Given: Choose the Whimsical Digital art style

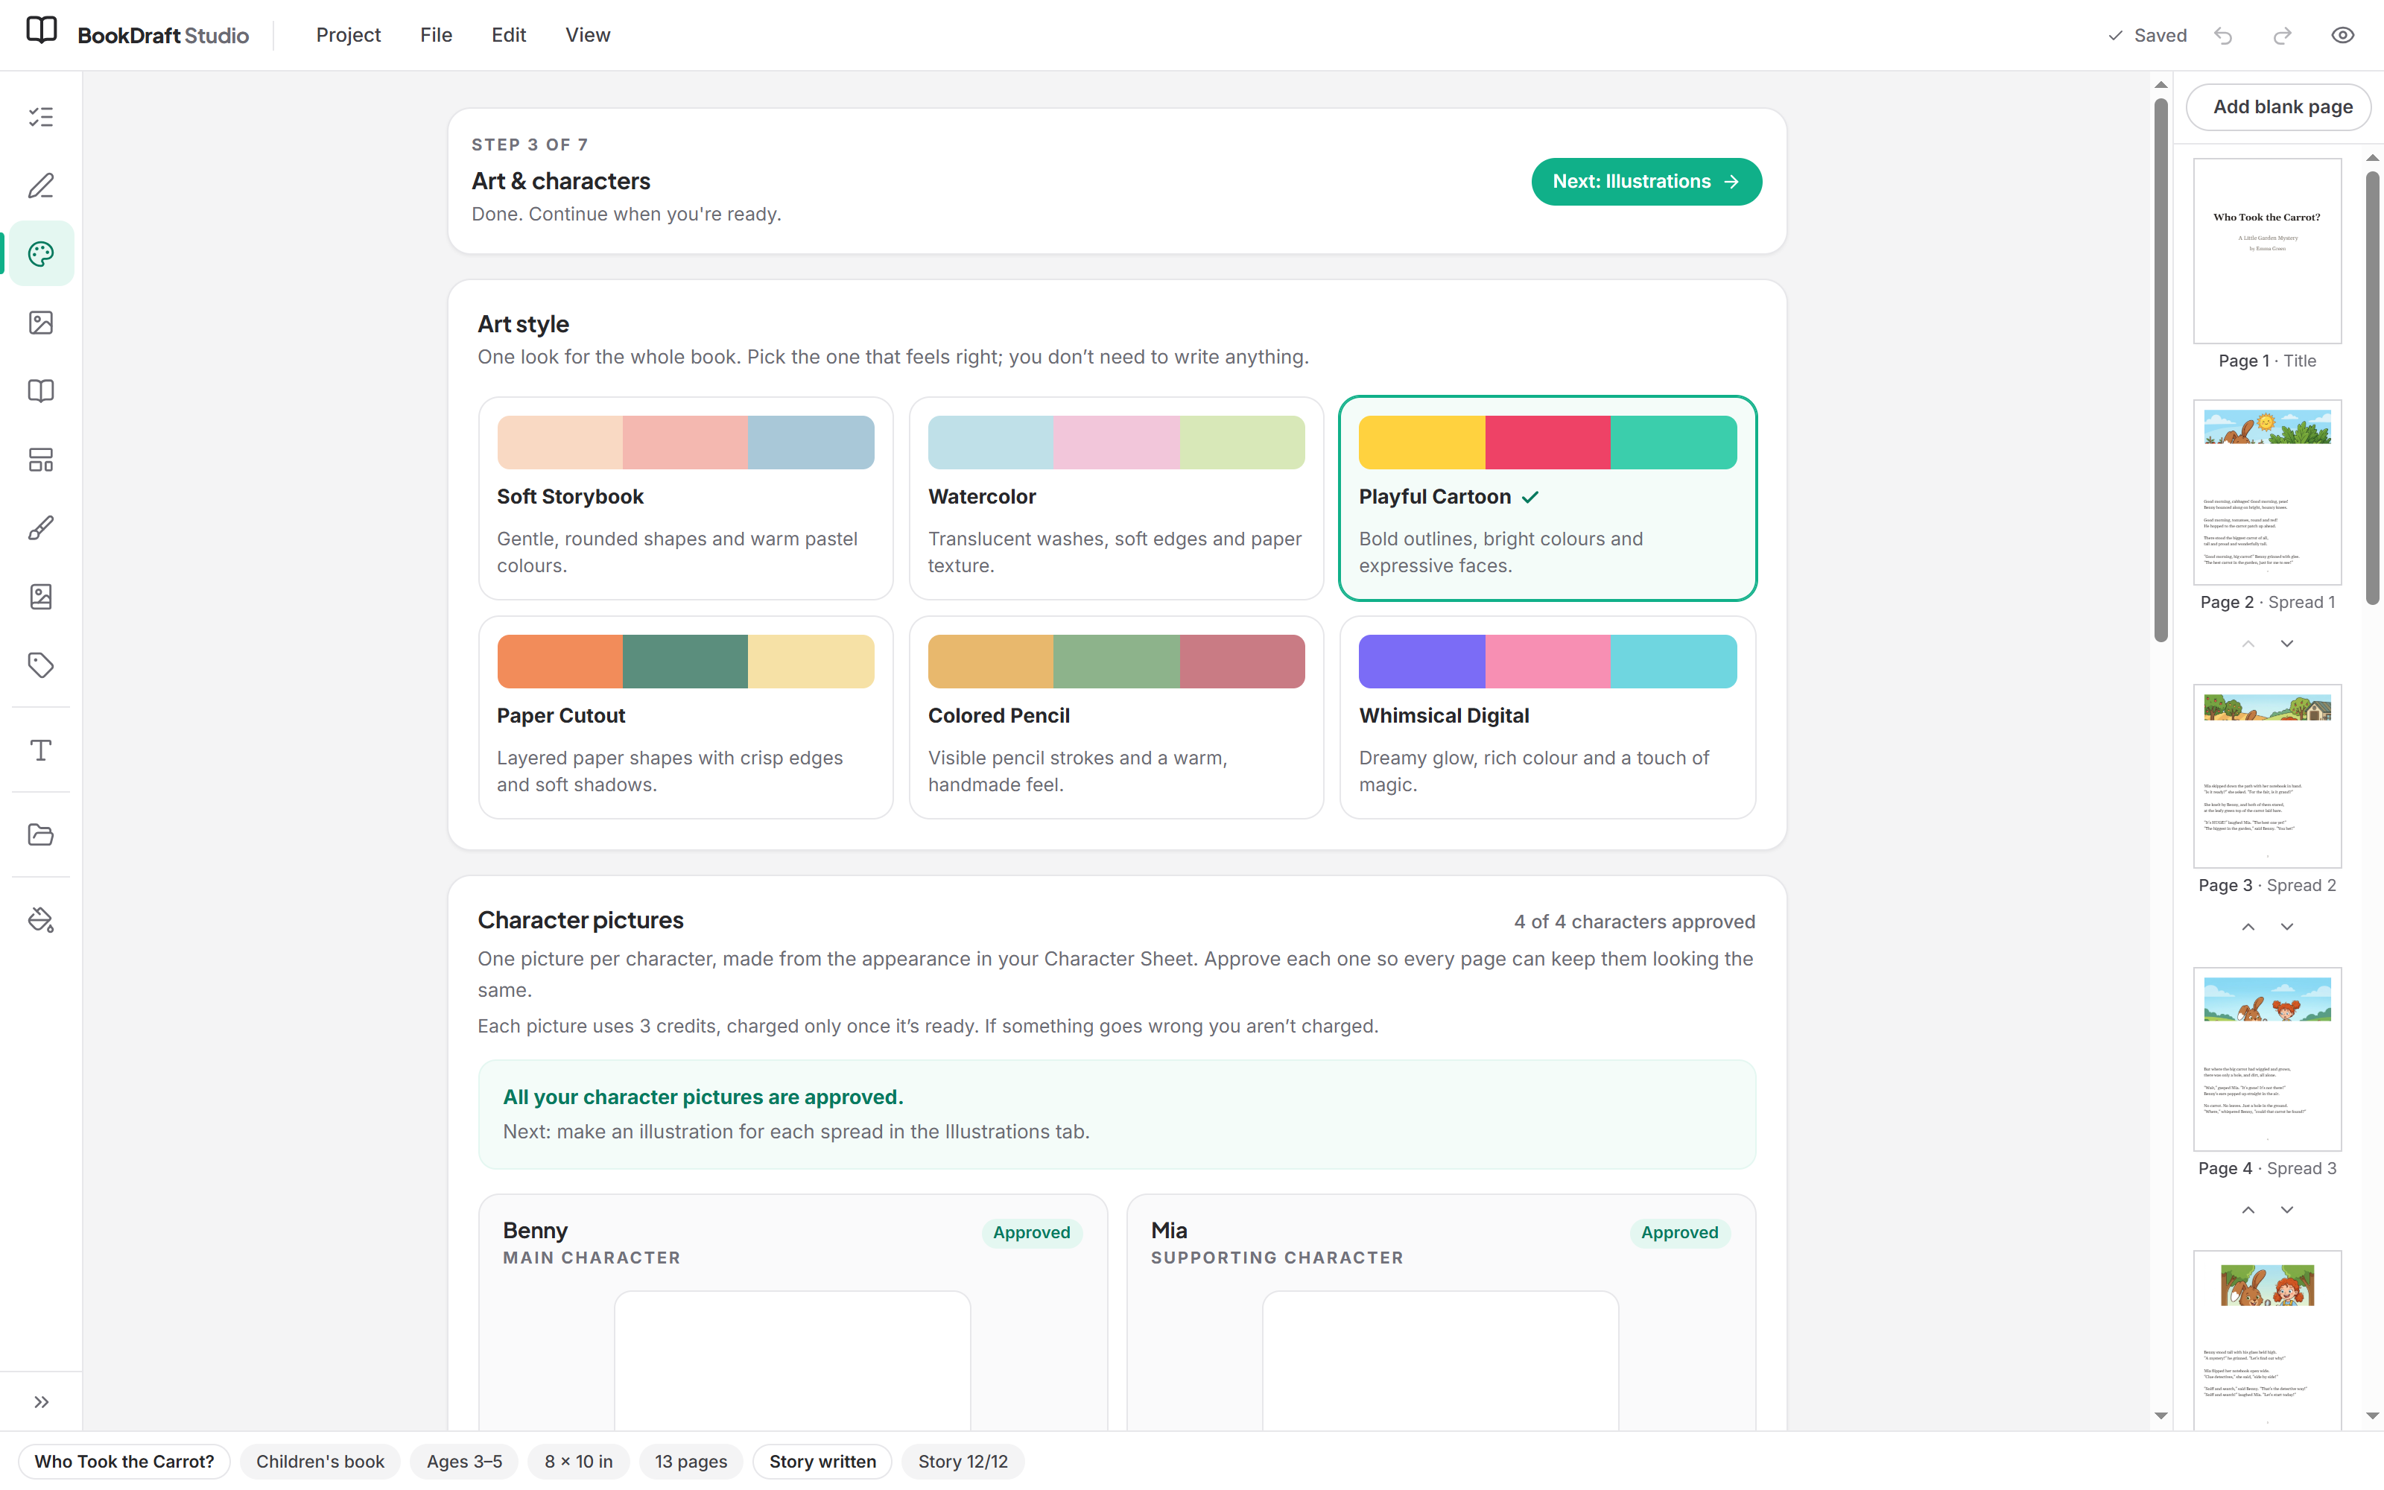Looking at the screenshot, I should pyautogui.click(x=1547, y=717).
